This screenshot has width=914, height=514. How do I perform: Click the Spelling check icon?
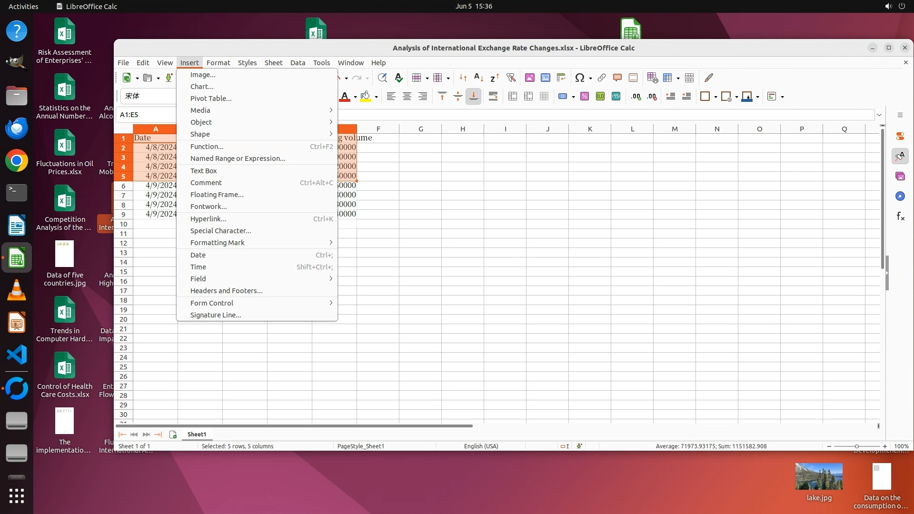pos(399,78)
